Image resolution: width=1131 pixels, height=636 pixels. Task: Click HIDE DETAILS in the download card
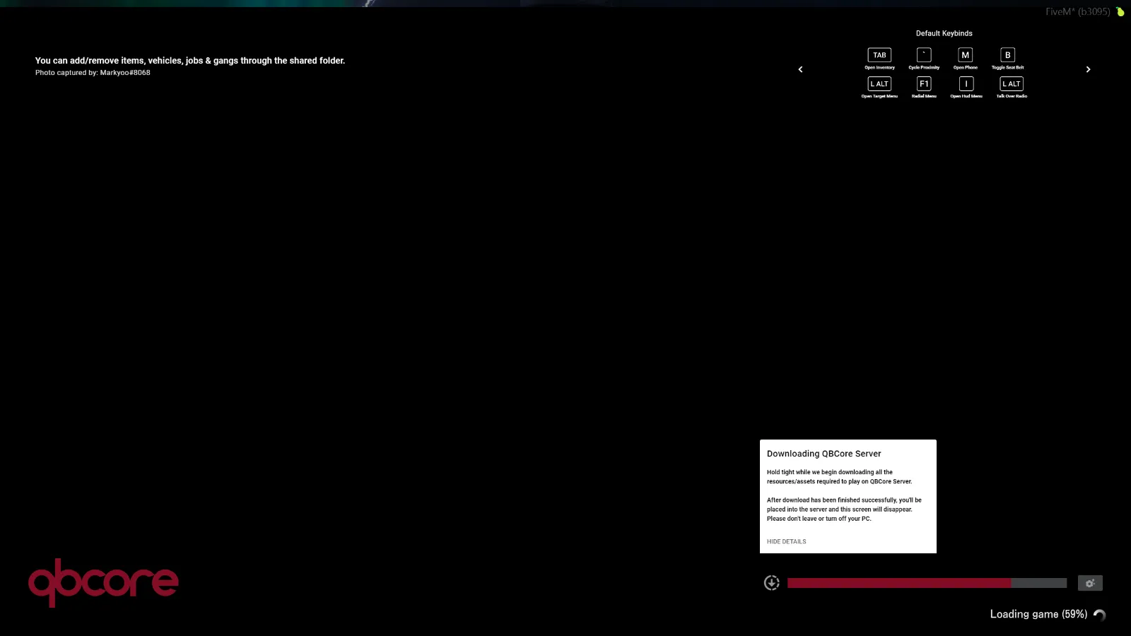coord(786,542)
